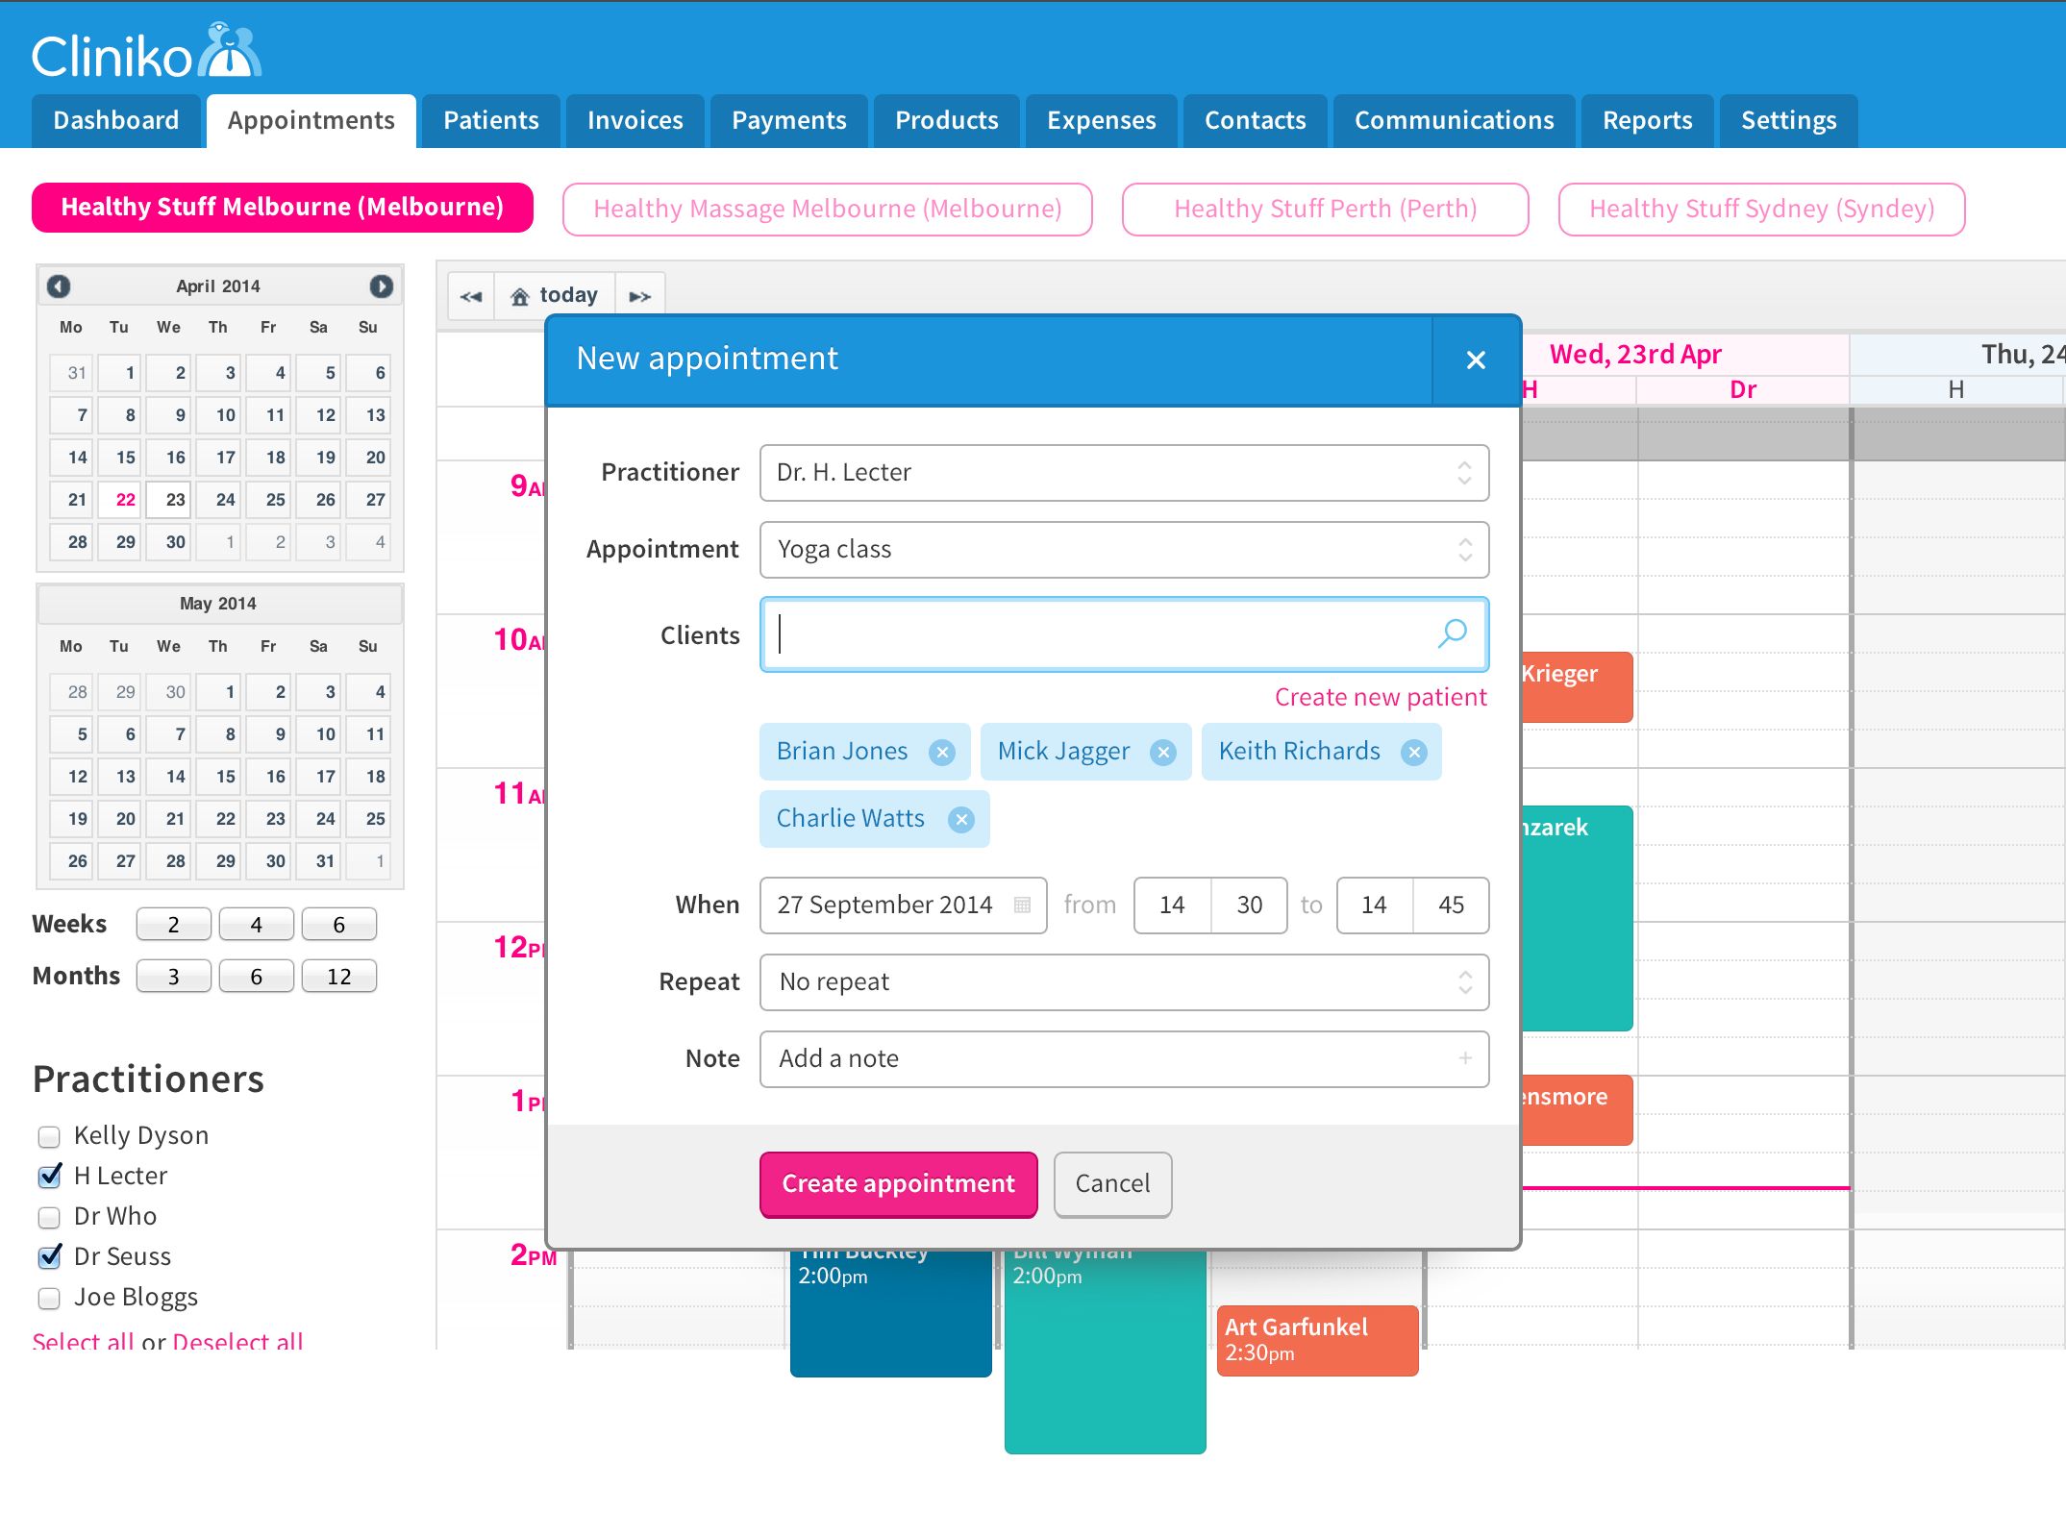Open the Practitioner dropdown

(x=1123, y=473)
